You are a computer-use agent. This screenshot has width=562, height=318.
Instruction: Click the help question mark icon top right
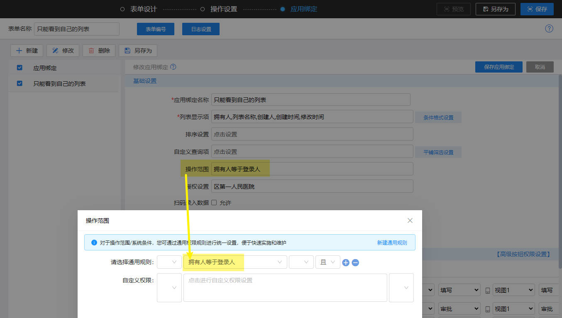pyautogui.click(x=549, y=29)
